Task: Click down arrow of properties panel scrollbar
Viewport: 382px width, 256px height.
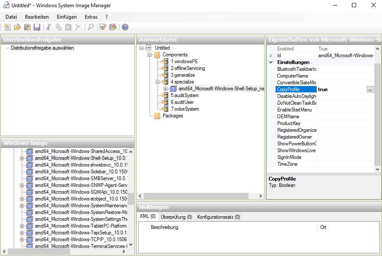Action: 377,169
